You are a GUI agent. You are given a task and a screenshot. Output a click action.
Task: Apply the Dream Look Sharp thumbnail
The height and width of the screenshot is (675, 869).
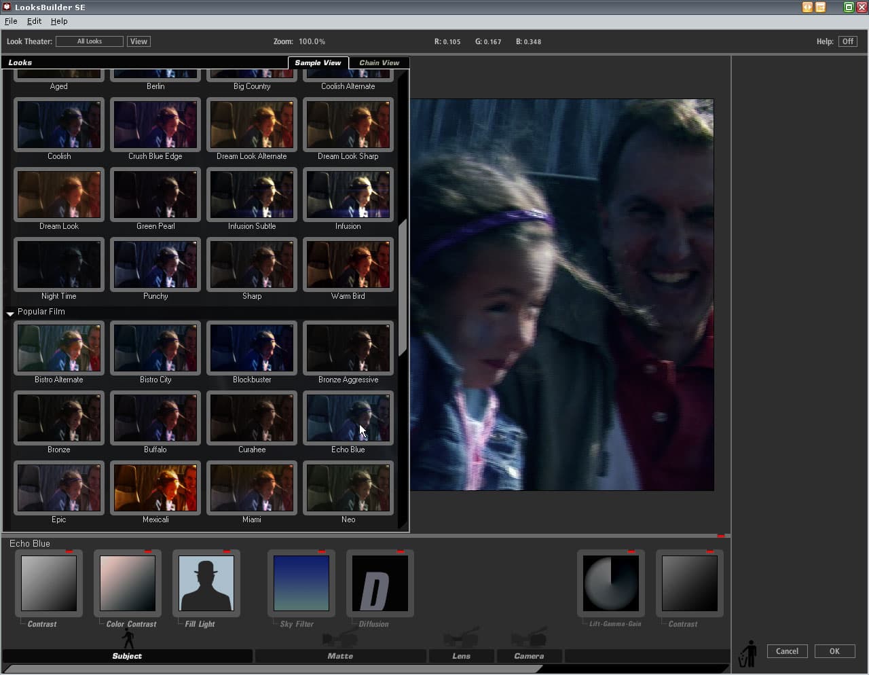click(348, 125)
